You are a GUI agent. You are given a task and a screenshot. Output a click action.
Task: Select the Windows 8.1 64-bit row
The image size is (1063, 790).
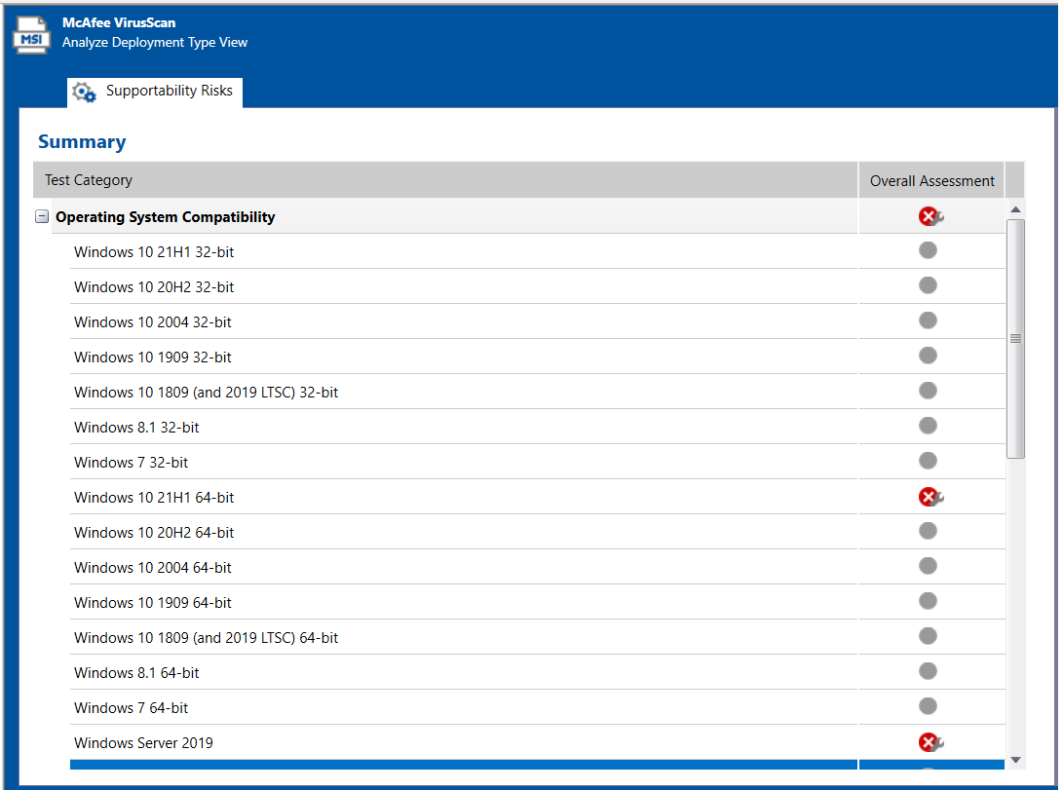click(537, 672)
